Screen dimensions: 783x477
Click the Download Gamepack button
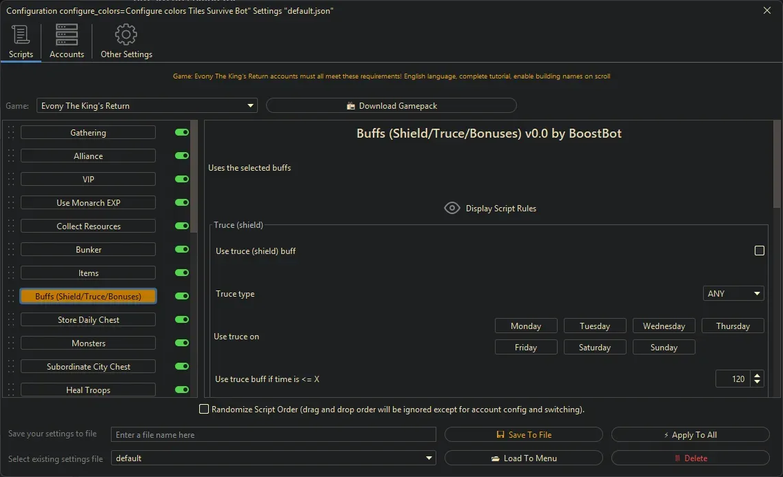[x=391, y=106]
